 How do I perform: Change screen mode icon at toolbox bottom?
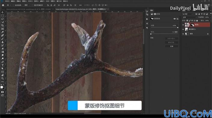click(x=2, y=95)
